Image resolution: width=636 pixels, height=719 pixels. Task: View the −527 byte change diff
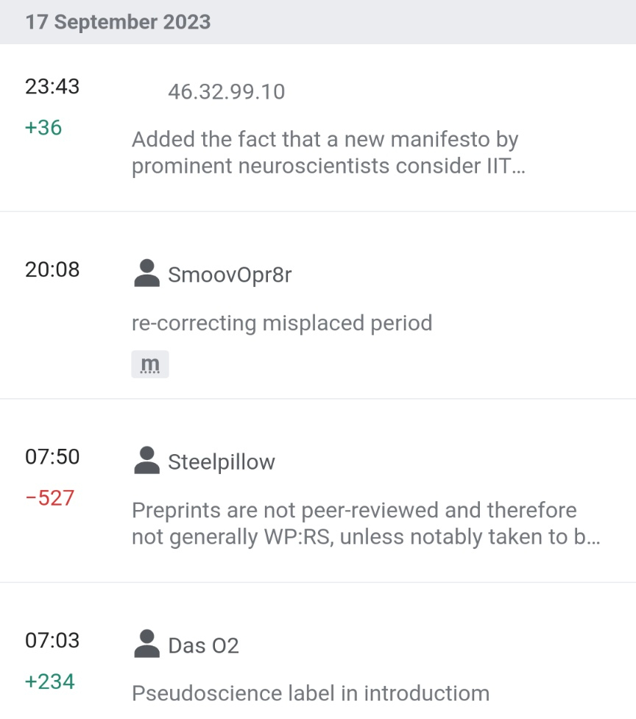coord(50,498)
